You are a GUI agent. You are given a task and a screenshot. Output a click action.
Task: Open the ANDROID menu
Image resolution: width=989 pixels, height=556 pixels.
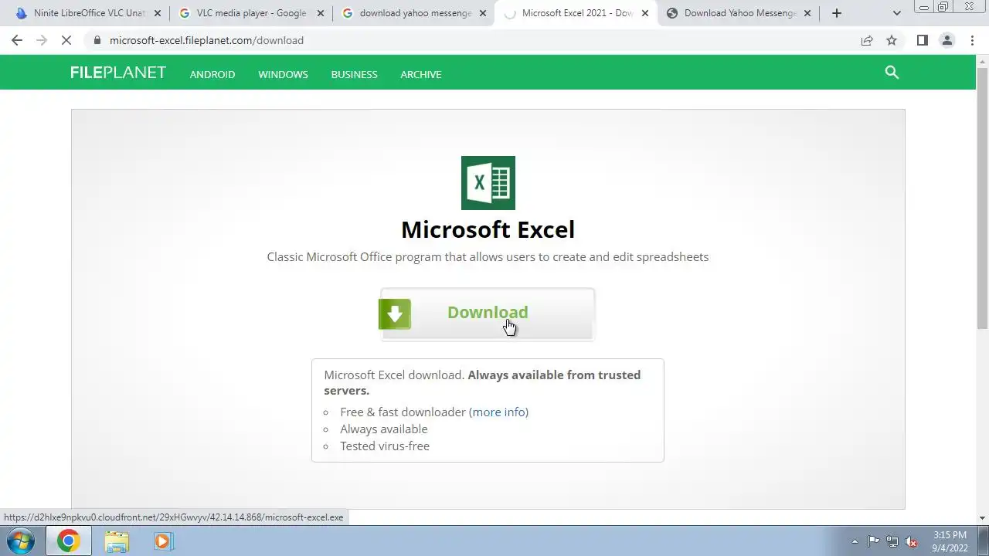click(x=212, y=74)
